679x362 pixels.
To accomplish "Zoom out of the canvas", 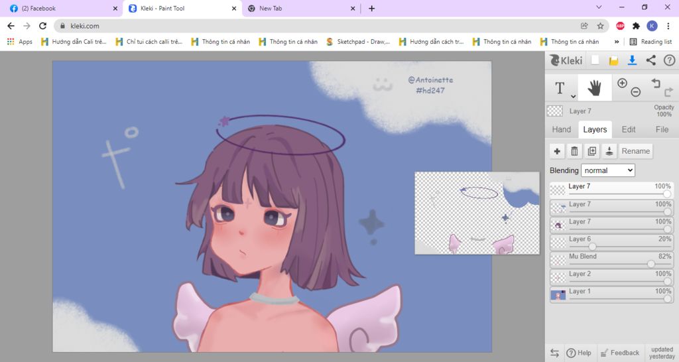I will pos(636,91).
